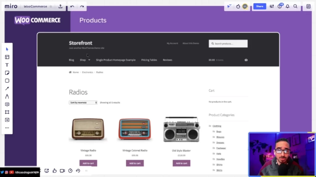The image size is (316, 177).
Task: Click the Electronics breadcrumb link
Action: click(87, 72)
